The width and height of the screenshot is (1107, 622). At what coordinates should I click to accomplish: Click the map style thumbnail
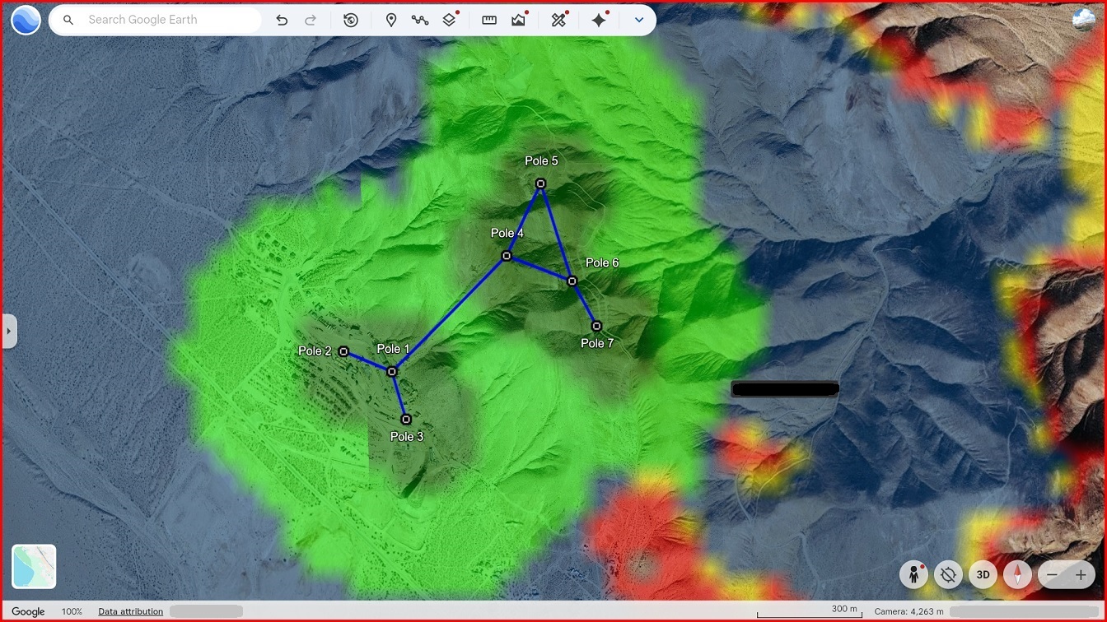pyautogui.click(x=34, y=566)
